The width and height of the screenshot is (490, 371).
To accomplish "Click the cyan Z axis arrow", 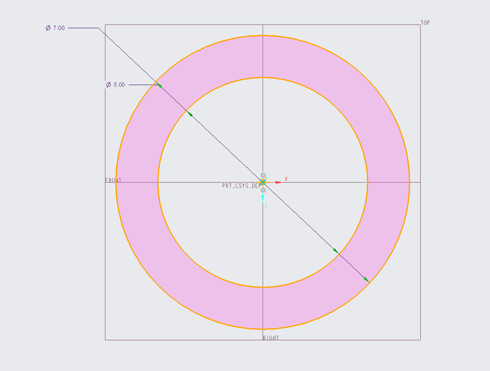I will coord(263,198).
